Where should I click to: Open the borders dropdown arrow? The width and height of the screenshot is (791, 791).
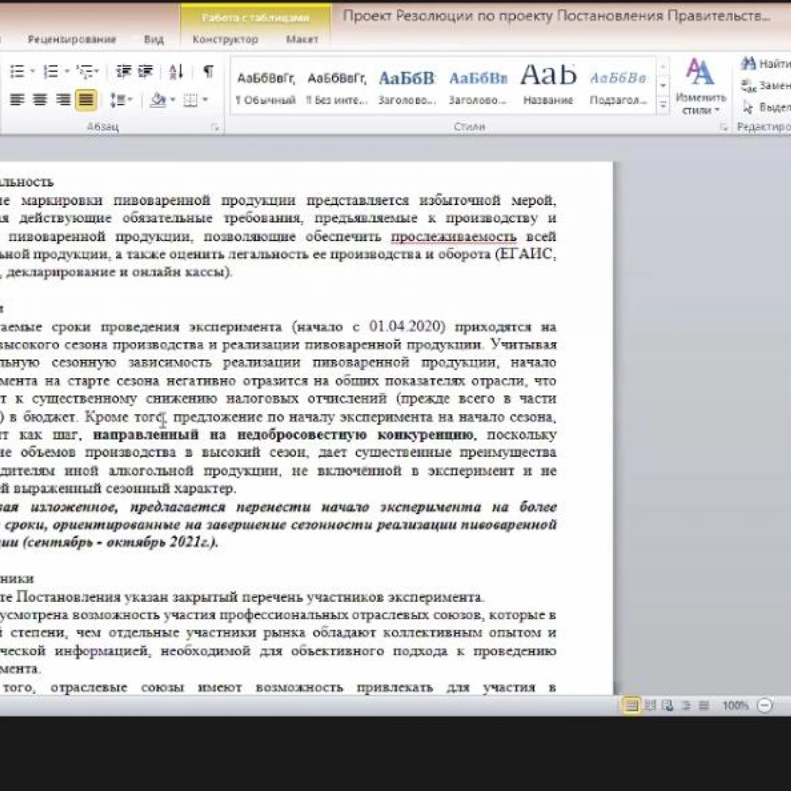[205, 99]
